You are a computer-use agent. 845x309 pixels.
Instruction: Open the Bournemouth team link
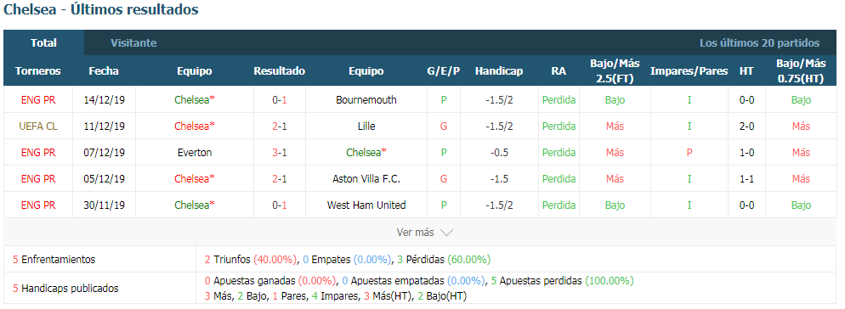coord(366,99)
